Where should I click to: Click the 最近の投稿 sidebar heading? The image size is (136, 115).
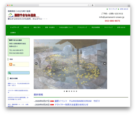pyautogui.click(x=14, y=79)
